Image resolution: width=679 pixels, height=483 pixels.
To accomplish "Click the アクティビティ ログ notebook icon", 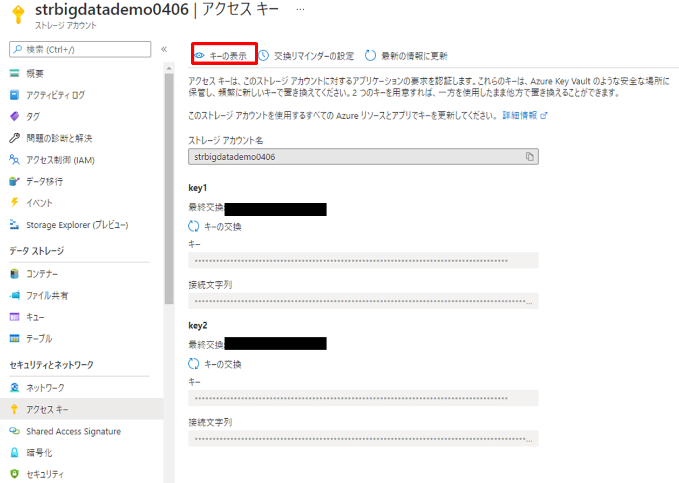I will point(15,95).
